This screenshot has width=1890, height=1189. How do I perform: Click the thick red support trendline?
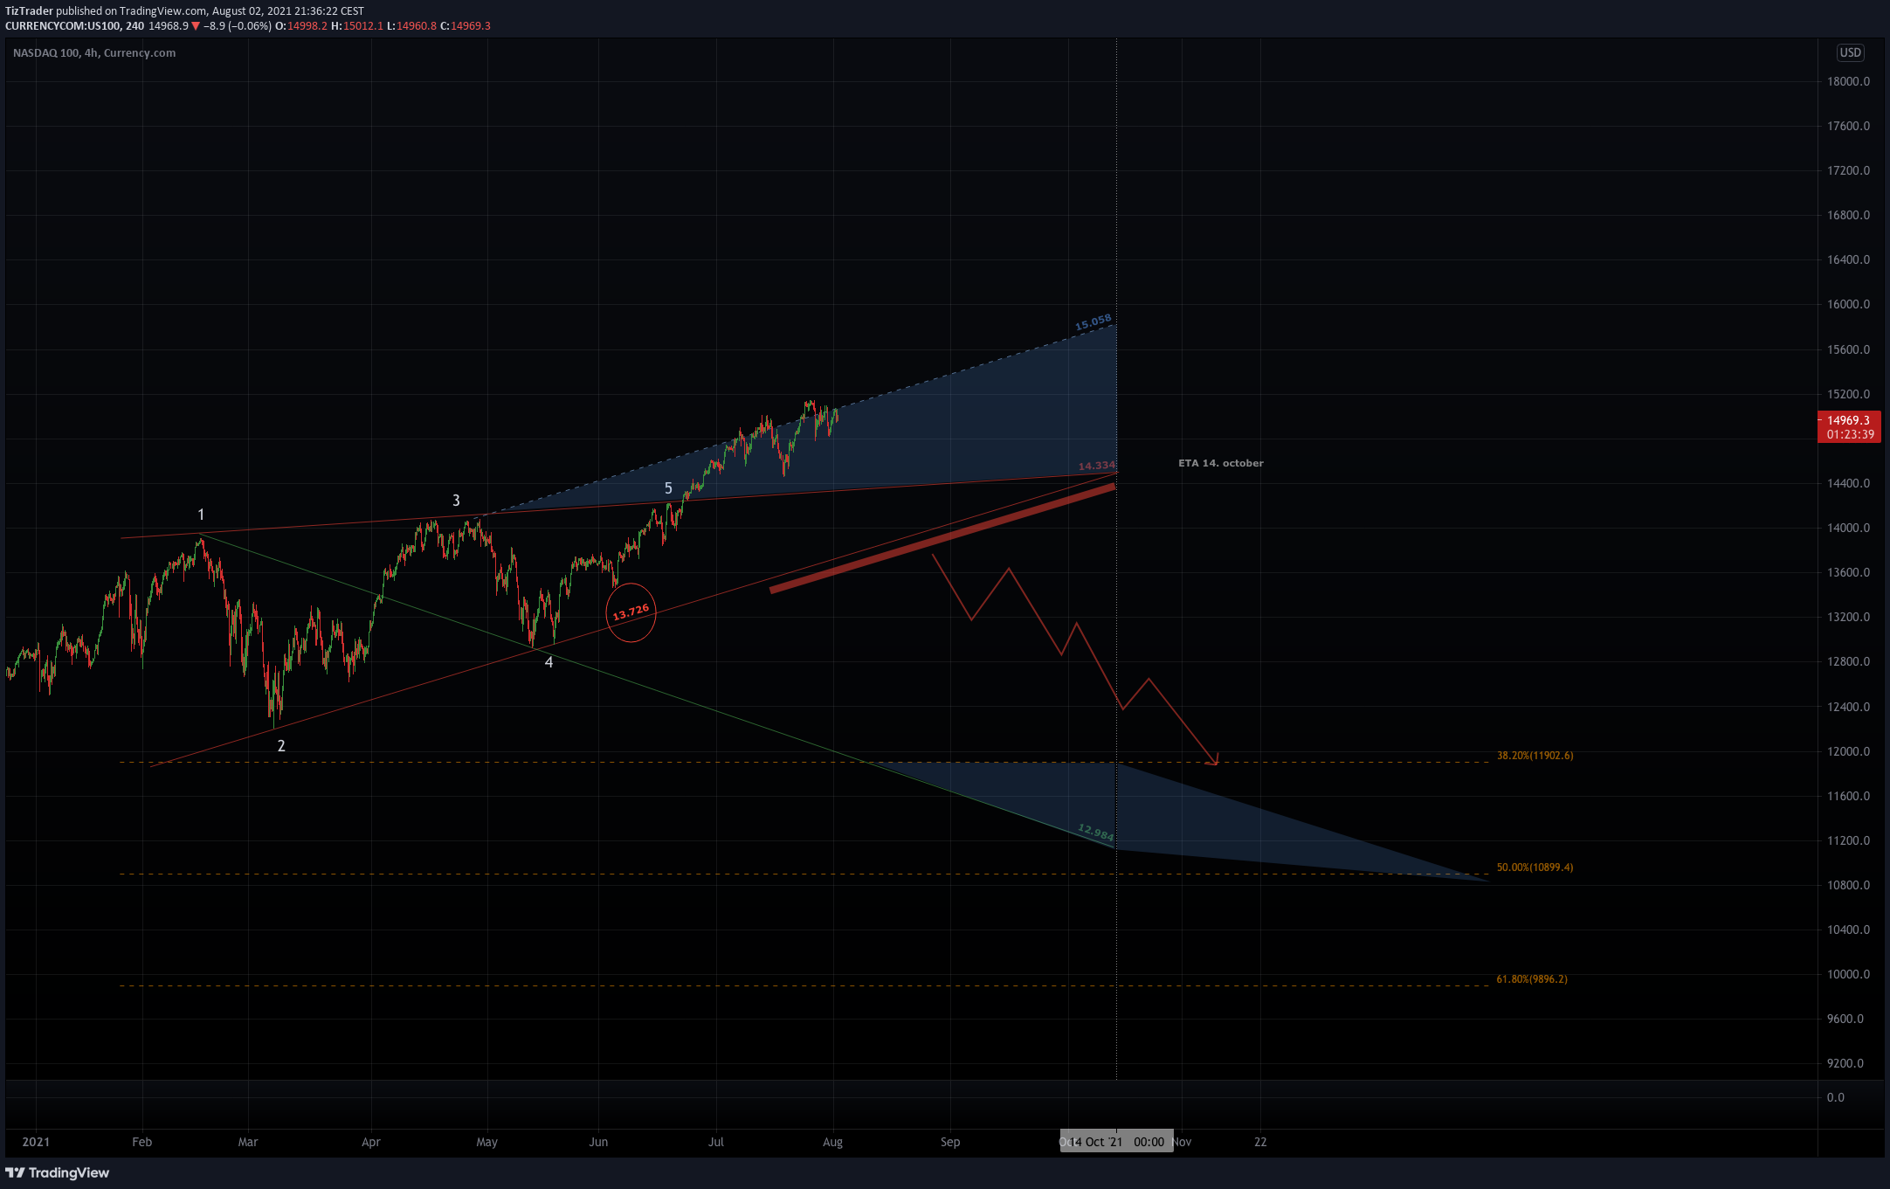942,539
